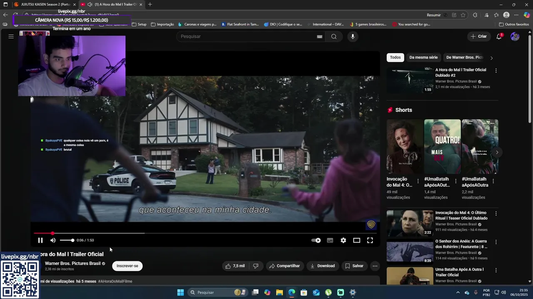Toggle subtitles in the video player

click(330, 240)
